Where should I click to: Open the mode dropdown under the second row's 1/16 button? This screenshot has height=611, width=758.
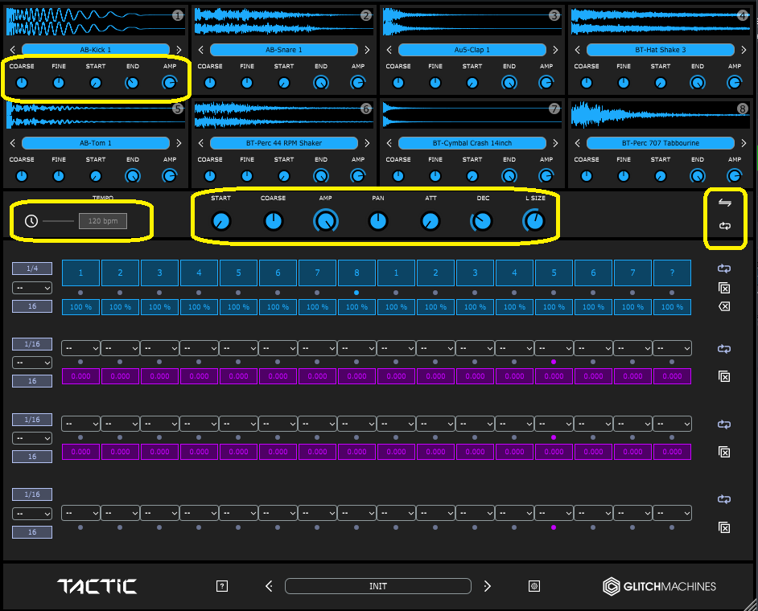pos(32,363)
